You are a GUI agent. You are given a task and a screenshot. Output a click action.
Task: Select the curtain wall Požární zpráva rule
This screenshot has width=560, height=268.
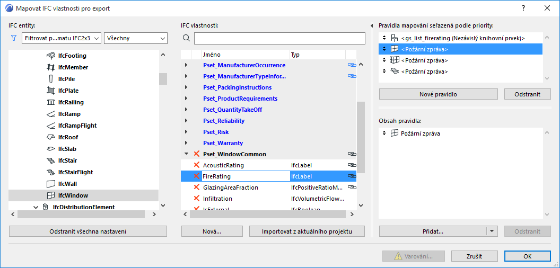pyautogui.click(x=460, y=60)
